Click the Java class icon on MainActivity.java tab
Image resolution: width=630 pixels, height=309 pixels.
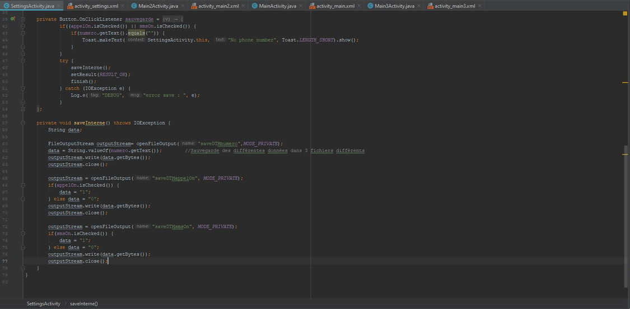[x=255, y=6]
